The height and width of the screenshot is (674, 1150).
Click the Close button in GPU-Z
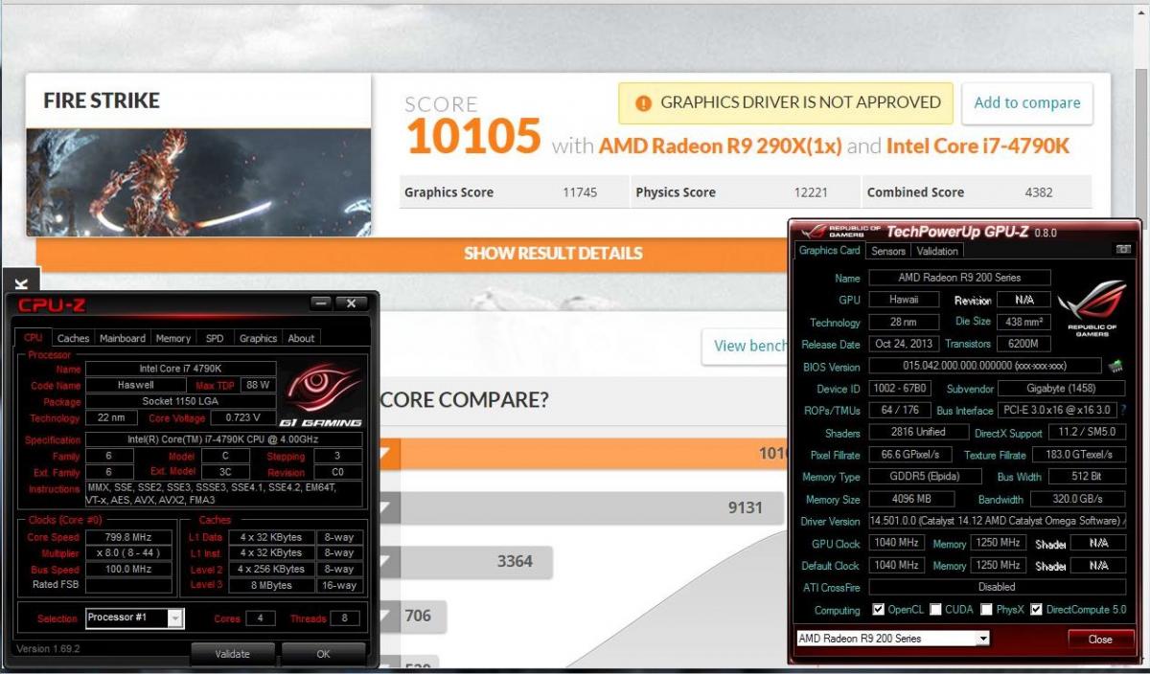pyautogui.click(x=1100, y=640)
